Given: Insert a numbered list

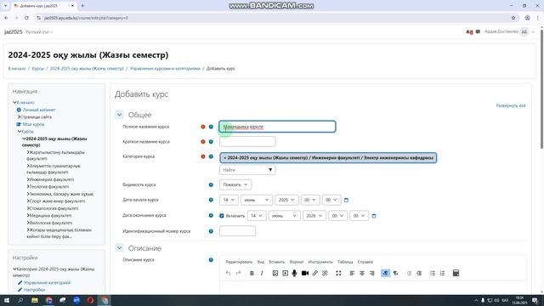Looking at the screenshot, I should click(x=442, y=274).
